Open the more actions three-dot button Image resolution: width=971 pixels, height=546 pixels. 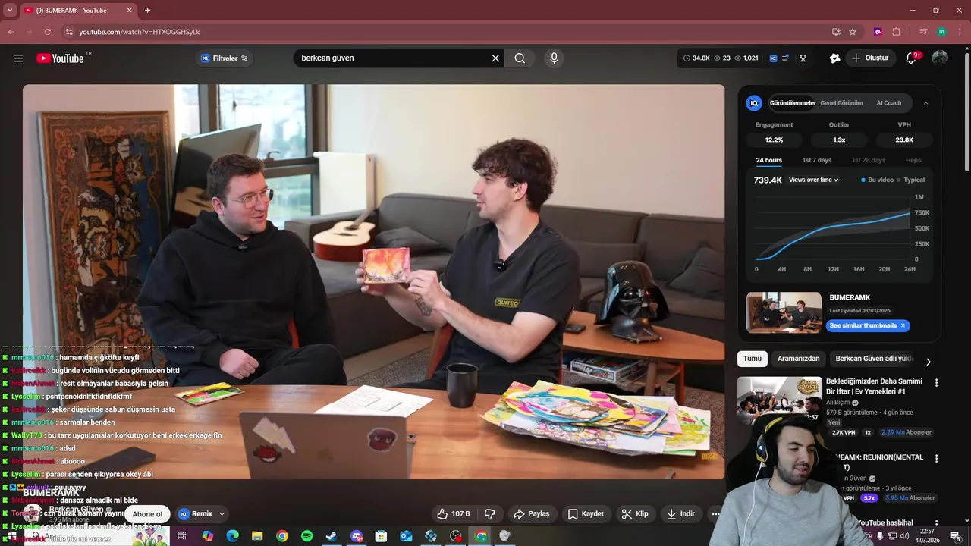coord(715,514)
